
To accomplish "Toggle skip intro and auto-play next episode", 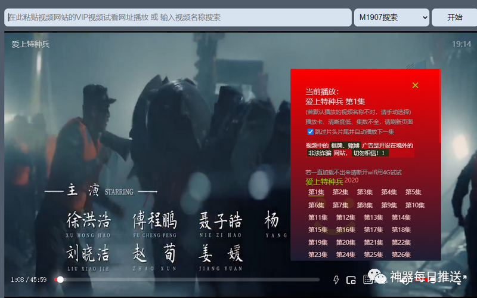I will pos(310,131).
